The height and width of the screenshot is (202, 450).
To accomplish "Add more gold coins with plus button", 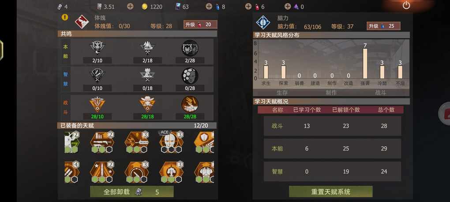I will tap(130, 6).
